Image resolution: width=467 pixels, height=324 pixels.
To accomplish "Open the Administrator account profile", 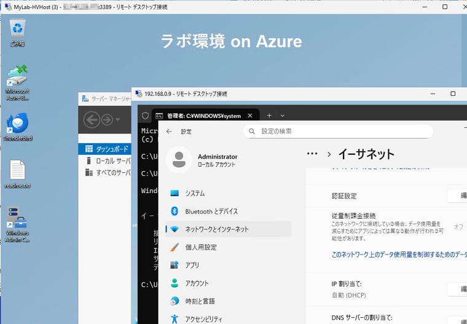I will click(x=202, y=160).
